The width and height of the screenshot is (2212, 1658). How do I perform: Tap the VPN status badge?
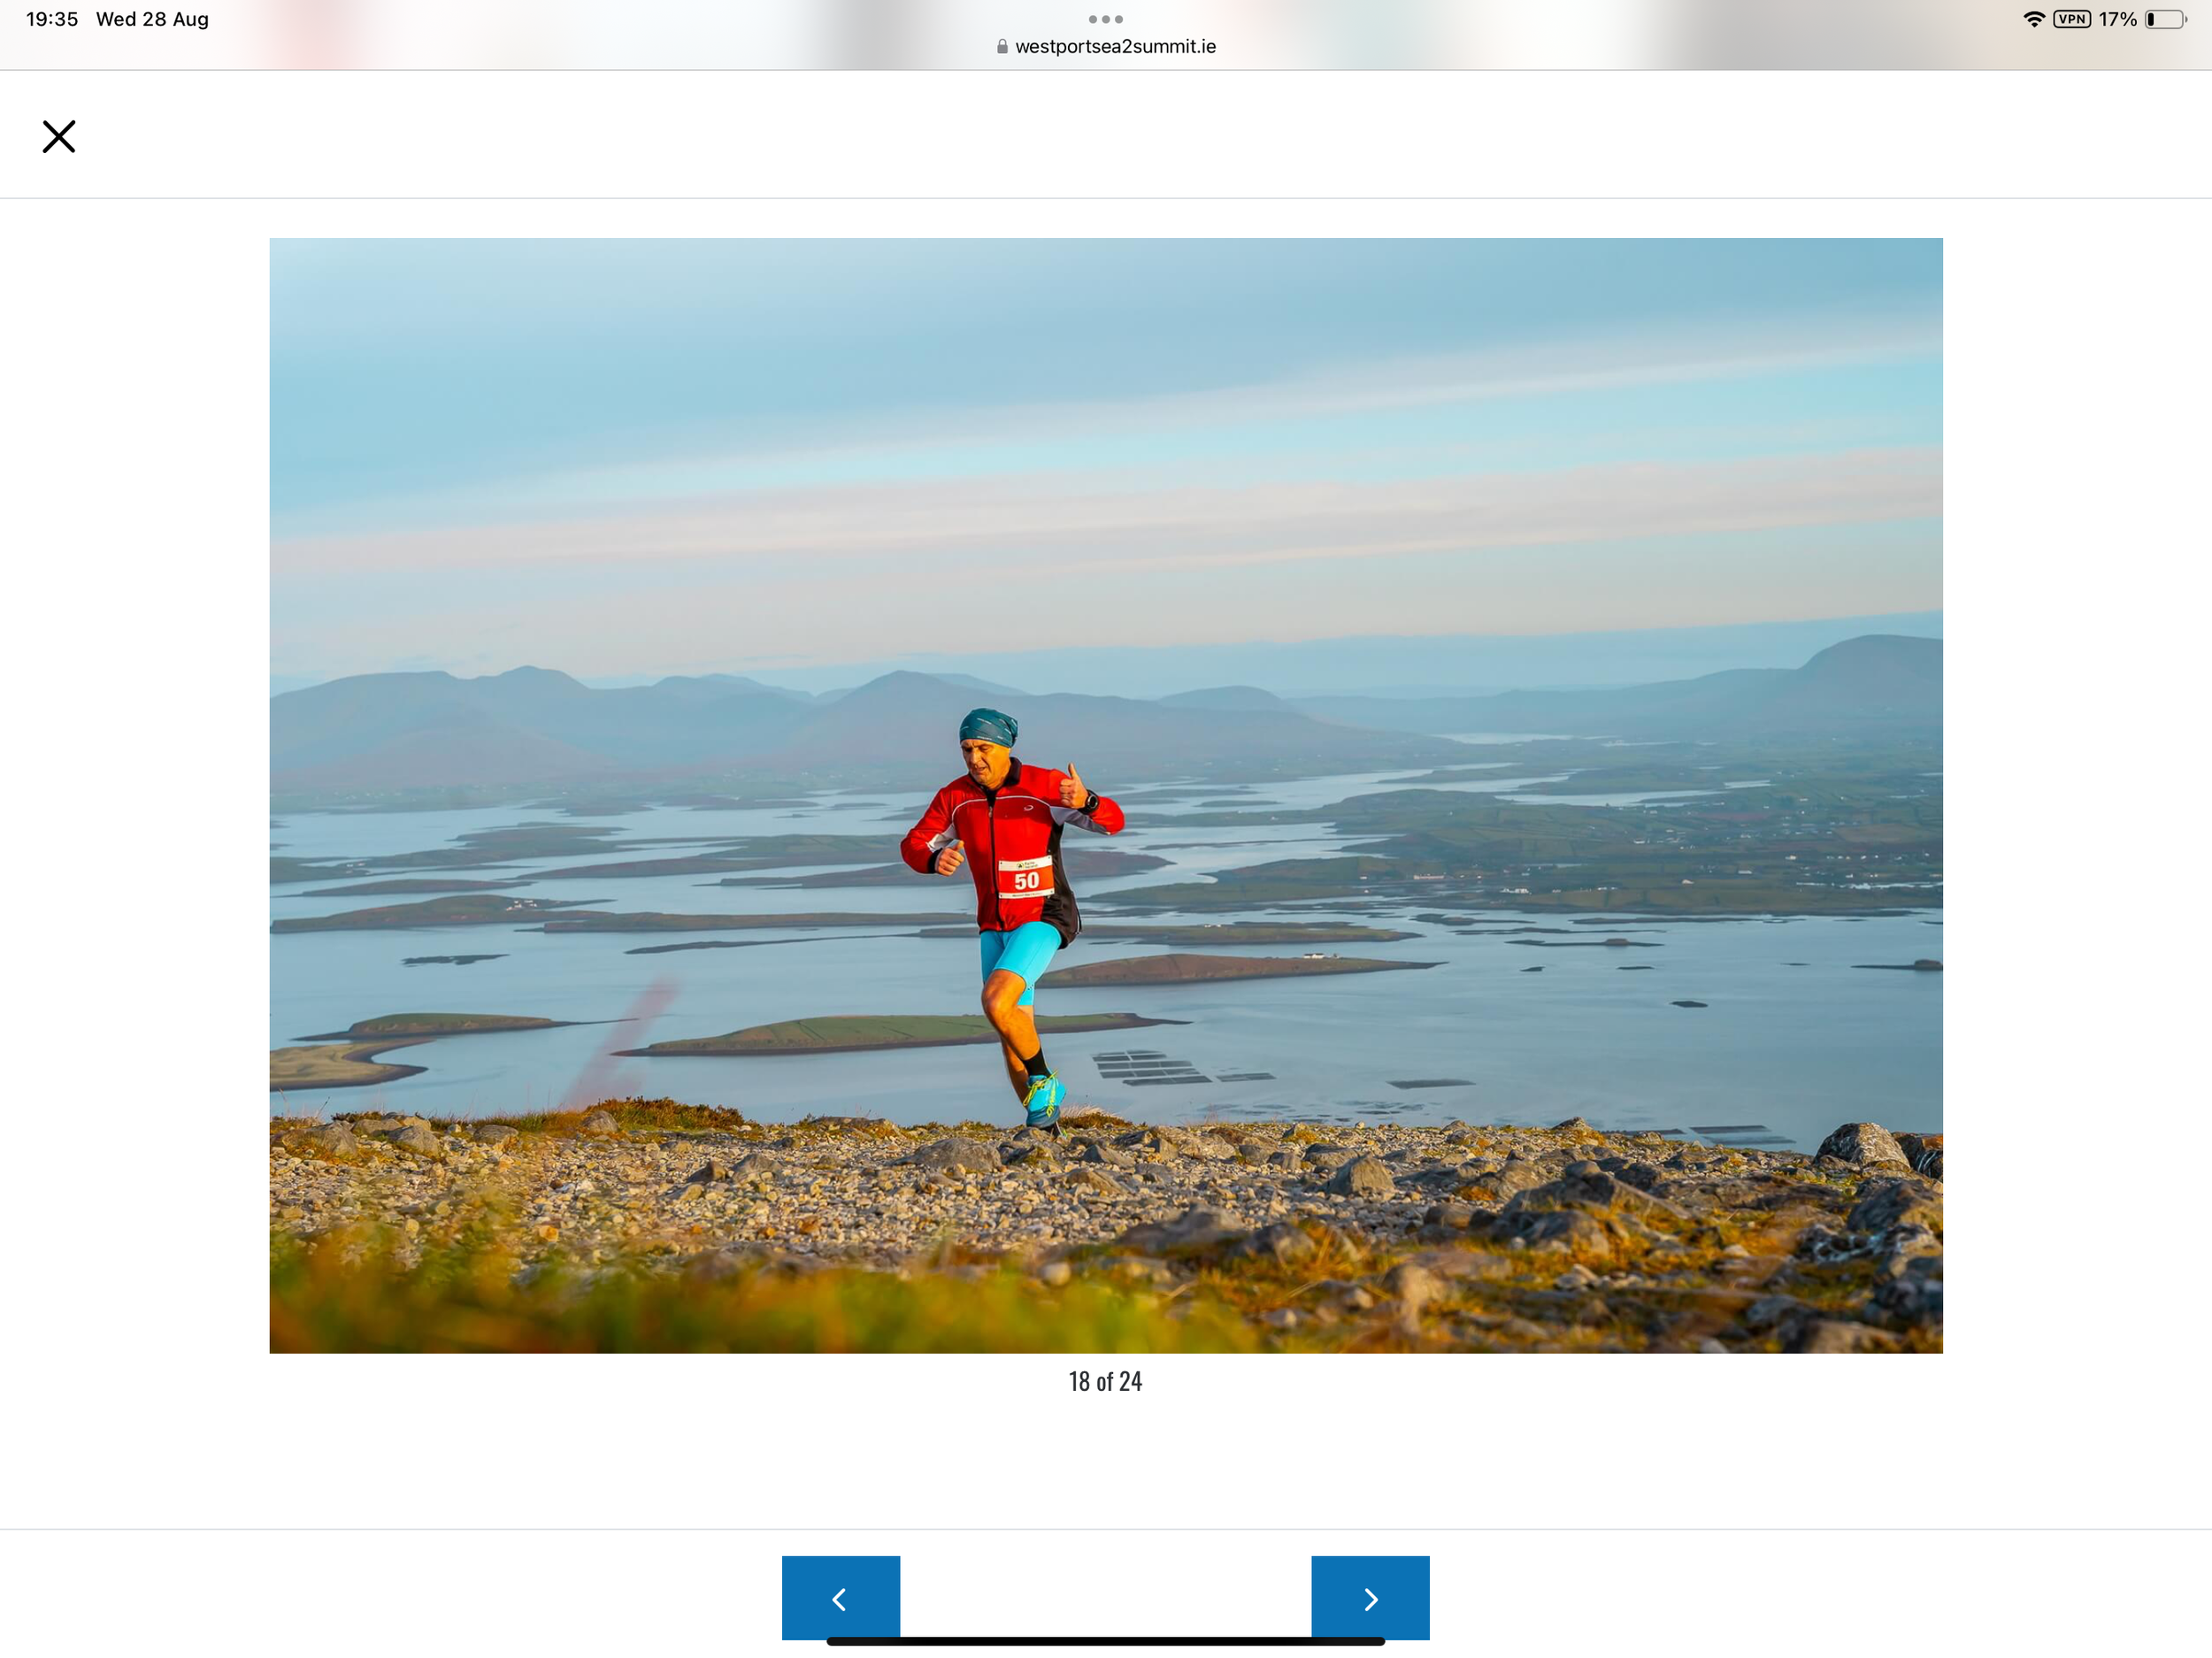click(2072, 18)
